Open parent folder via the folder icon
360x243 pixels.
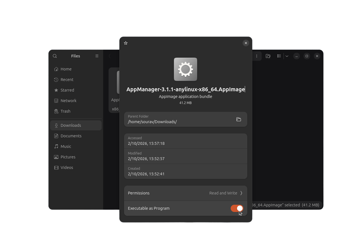coord(238,119)
